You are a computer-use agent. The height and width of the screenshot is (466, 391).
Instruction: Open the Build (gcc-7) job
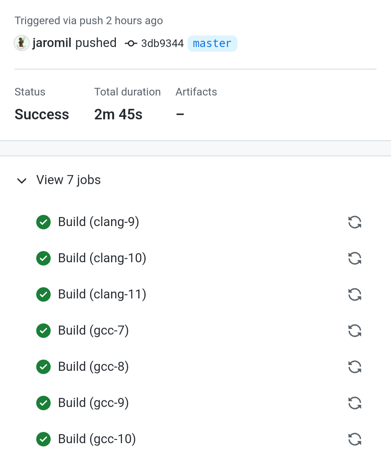[93, 331]
